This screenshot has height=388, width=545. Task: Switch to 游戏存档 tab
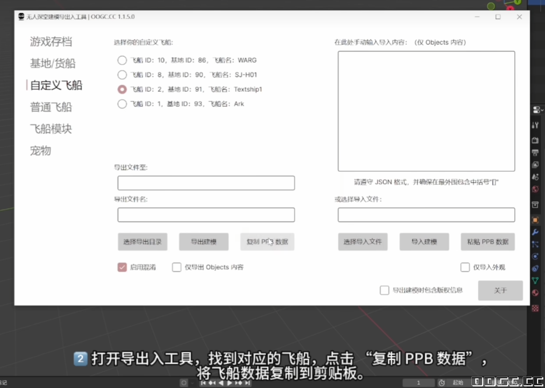pos(51,42)
